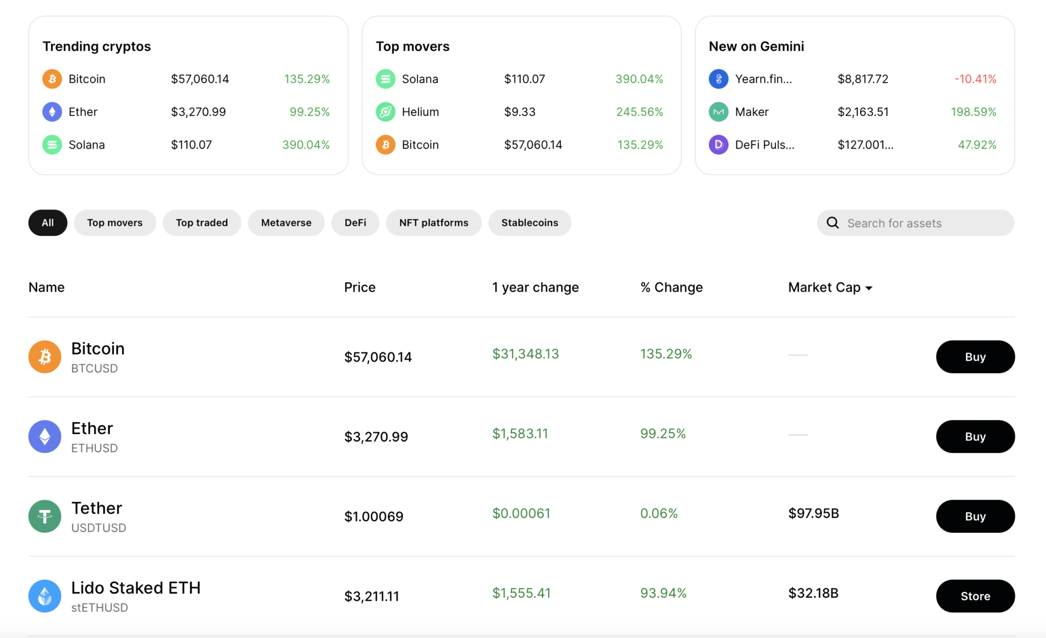The width and height of the screenshot is (1046, 638).
Task: Click Bitcoin icon in Top movers
Action: (x=386, y=145)
